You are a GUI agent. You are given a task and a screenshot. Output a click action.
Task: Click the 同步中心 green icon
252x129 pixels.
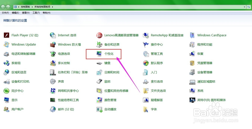(7, 91)
